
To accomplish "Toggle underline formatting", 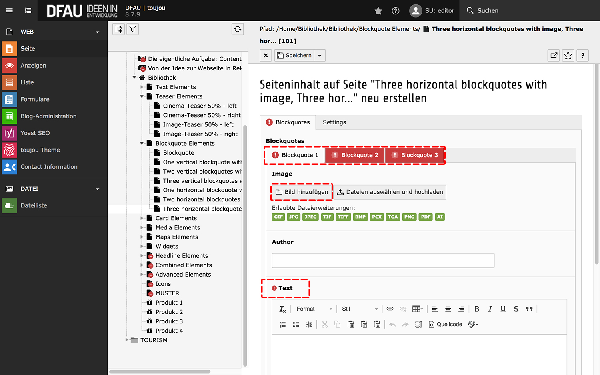I will click(x=503, y=309).
